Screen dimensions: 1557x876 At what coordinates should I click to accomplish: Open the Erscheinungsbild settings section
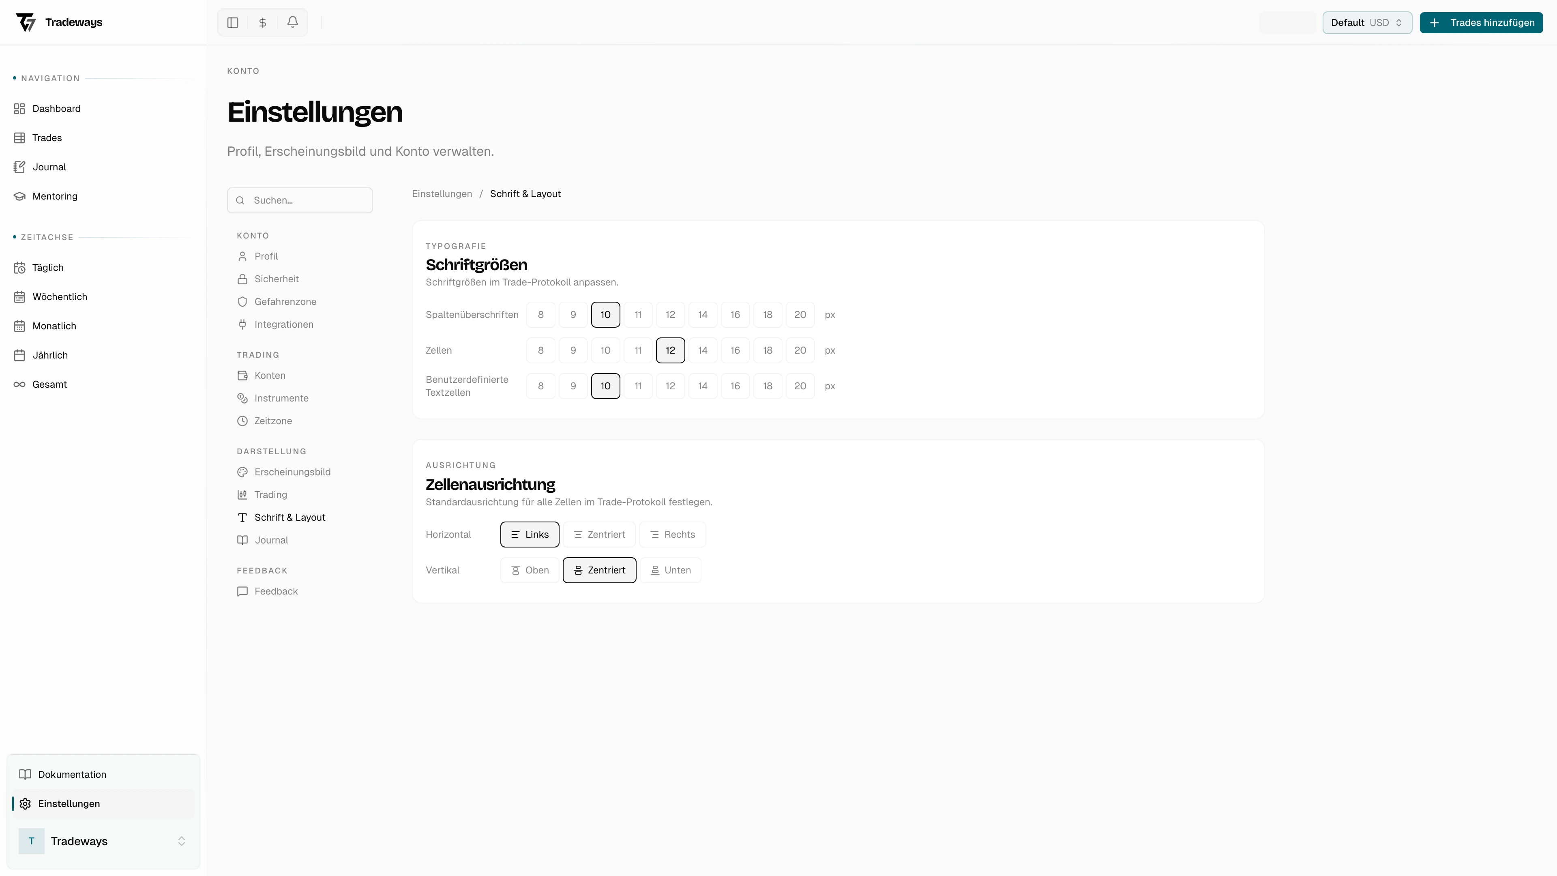tap(292, 472)
